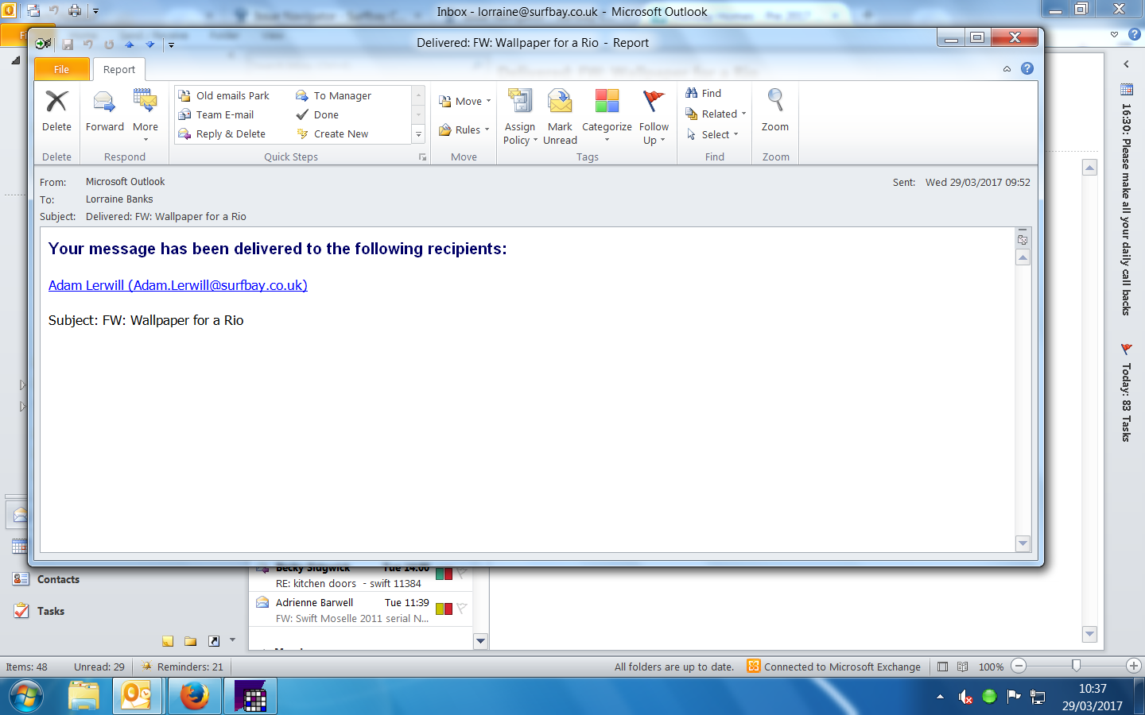
Task: Open Windows Explorer from the taskbar
Action: point(83,697)
